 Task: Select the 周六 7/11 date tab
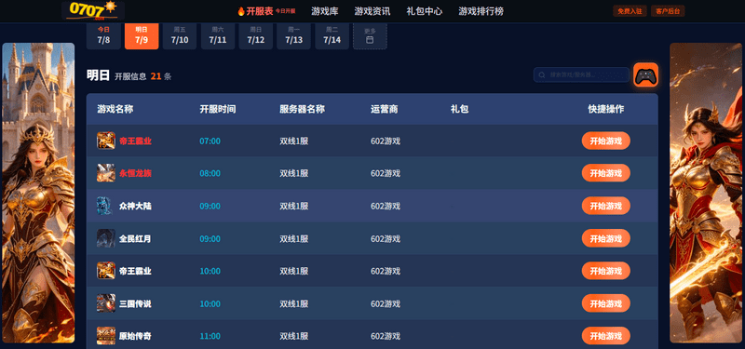point(218,35)
